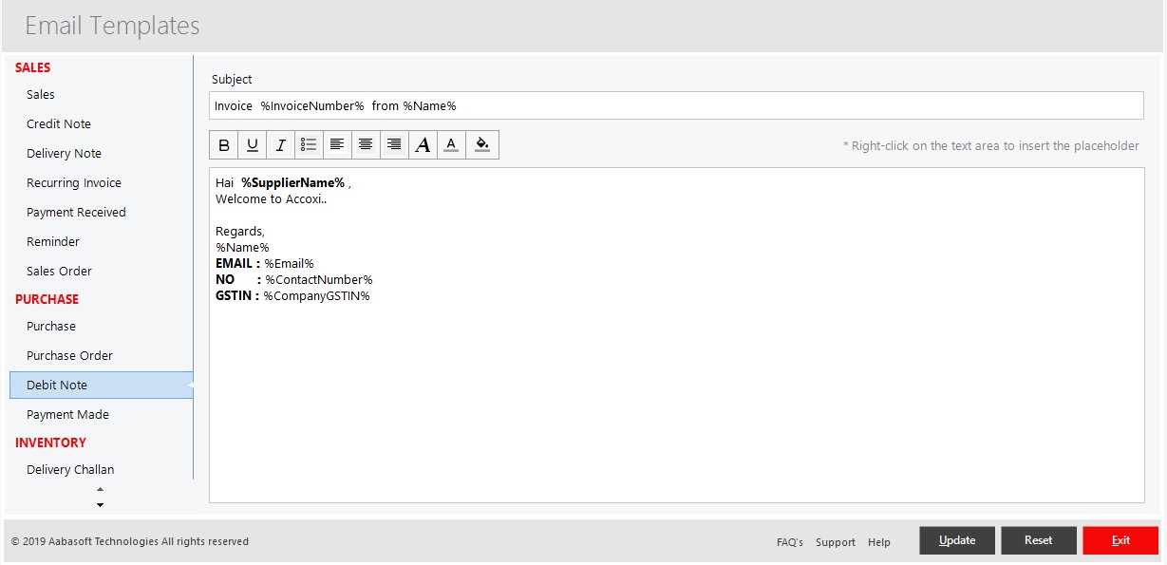This screenshot has height=565, width=1167.
Task: Enable italic formatting
Action: pos(281,144)
